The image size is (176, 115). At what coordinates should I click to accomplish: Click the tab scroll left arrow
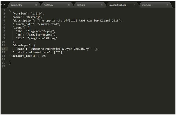pyautogui.click(x=1, y=4)
